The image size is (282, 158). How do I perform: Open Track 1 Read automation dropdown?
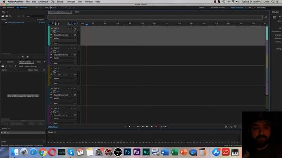click(x=64, y=43)
